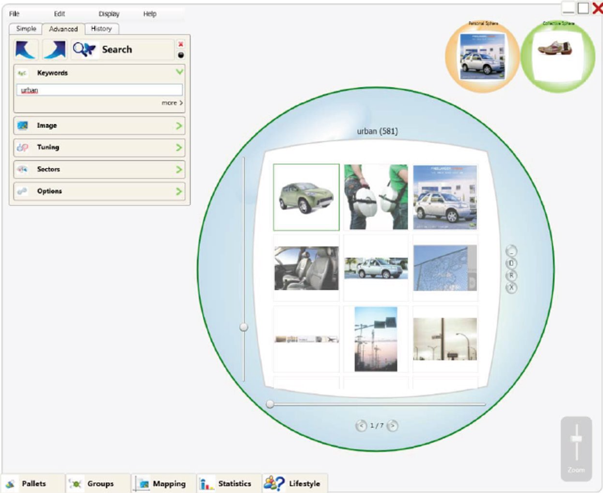Open the Collective Sphere bubble
The image size is (603, 493).
click(x=557, y=57)
